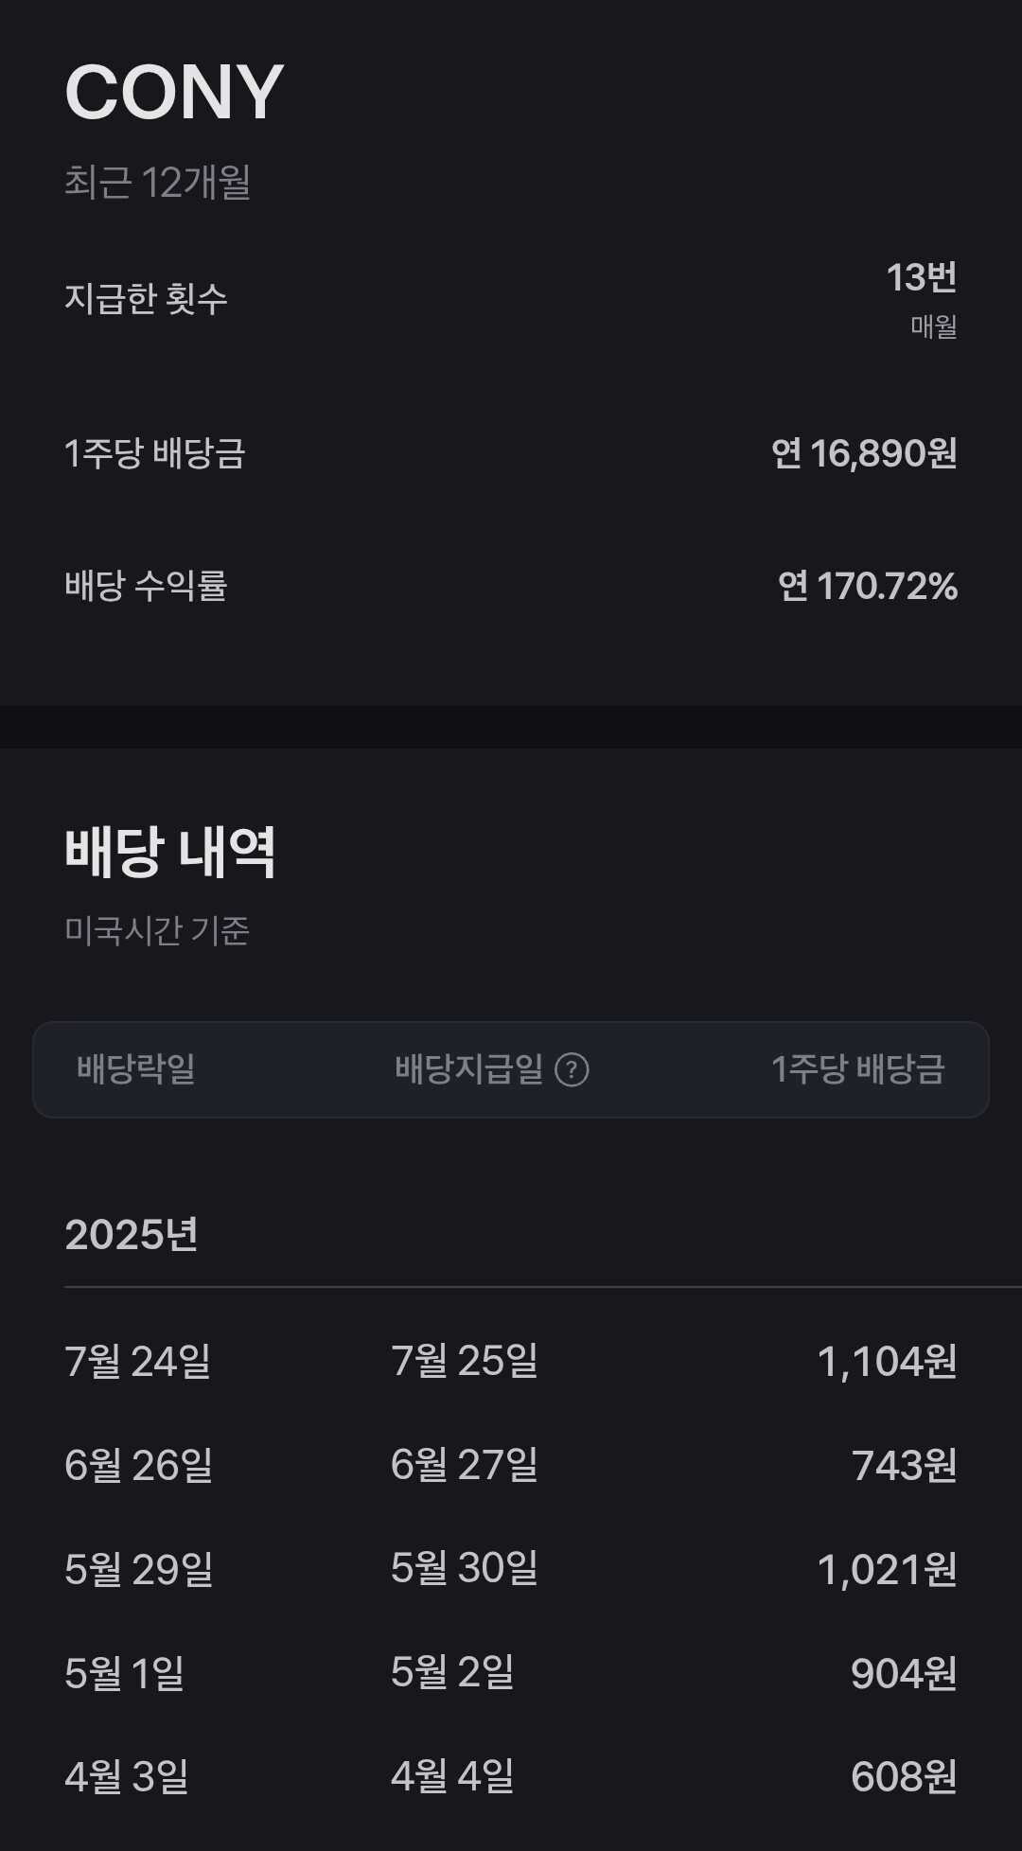Tap the help icon next to 배당지급일
Image resolution: width=1022 pixels, height=1851 pixels.
click(x=572, y=1070)
